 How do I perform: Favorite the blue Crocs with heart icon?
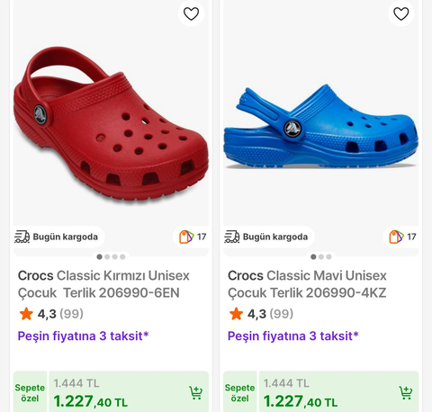(x=401, y=13)
